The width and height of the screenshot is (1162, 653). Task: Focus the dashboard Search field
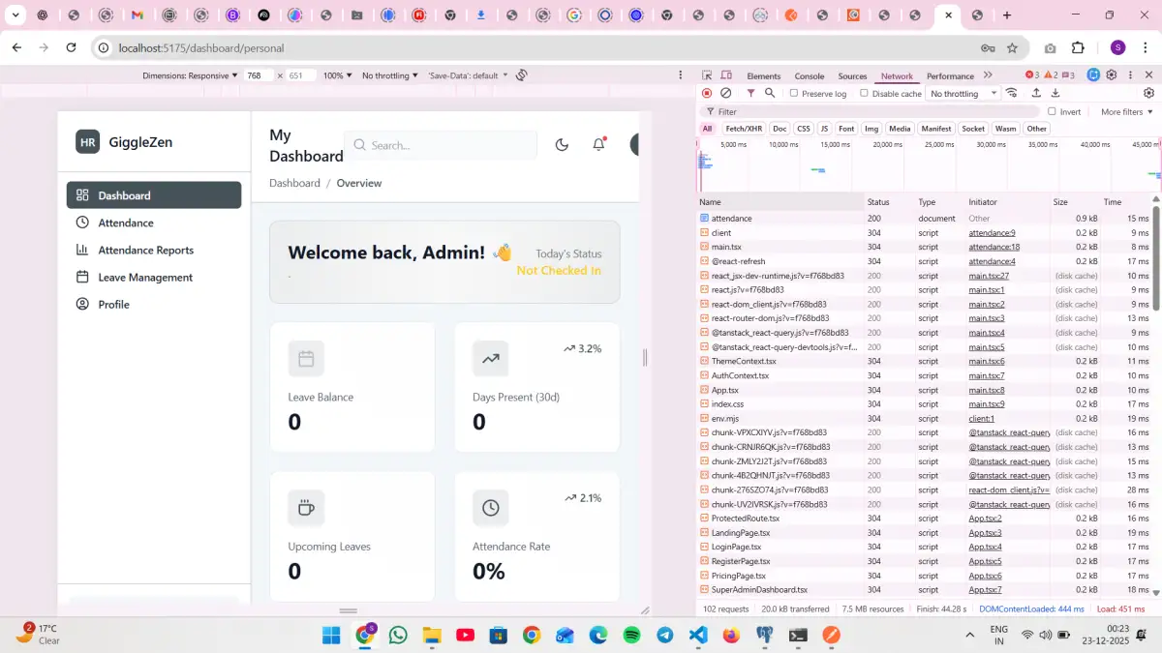(441, 145)
